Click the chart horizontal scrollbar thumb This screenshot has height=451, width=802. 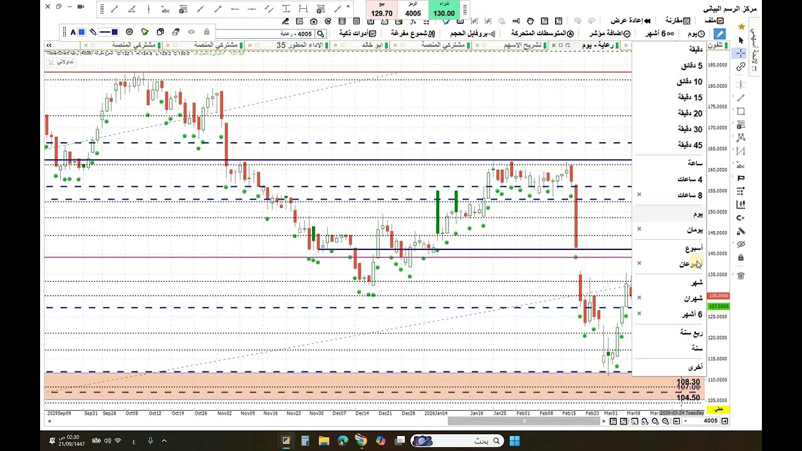[525, 421]
